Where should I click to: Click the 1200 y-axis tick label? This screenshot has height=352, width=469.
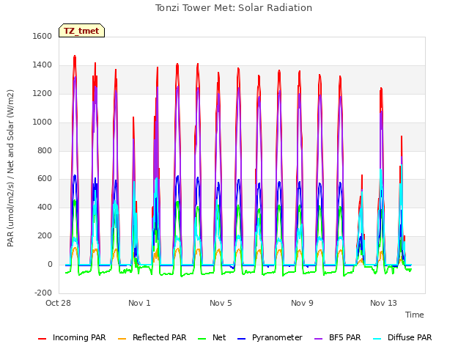click(43, 93)
